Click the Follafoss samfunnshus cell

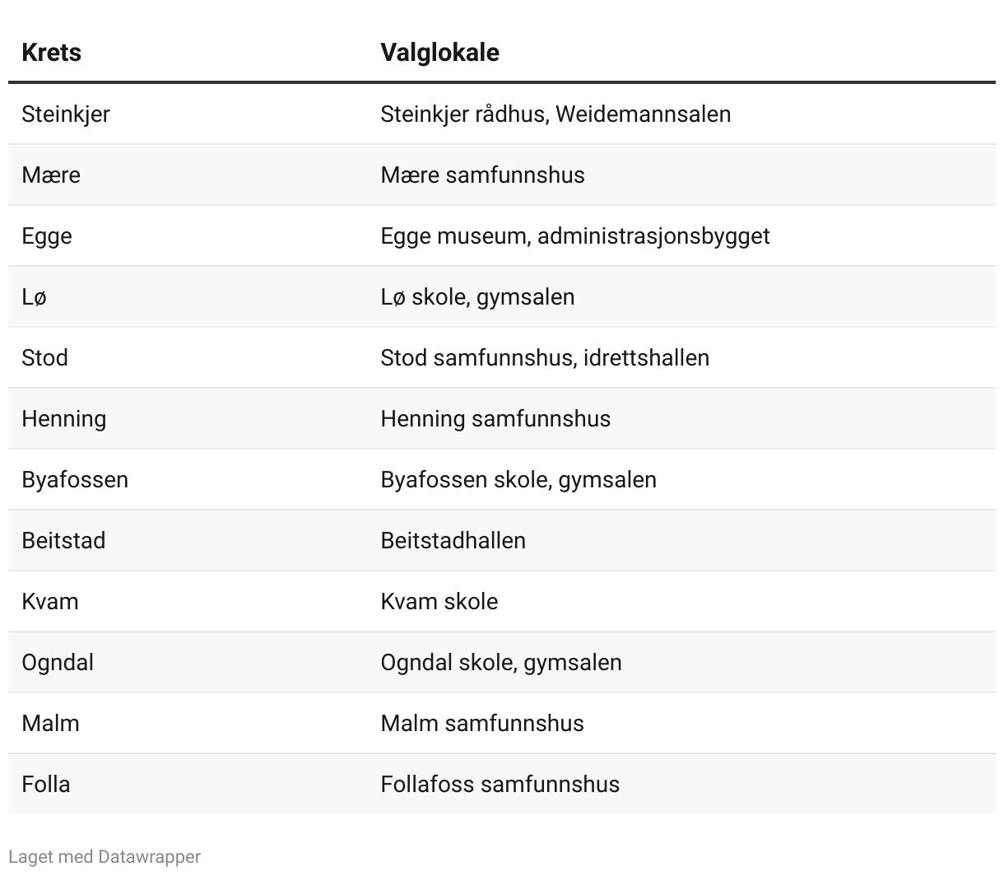500,784
